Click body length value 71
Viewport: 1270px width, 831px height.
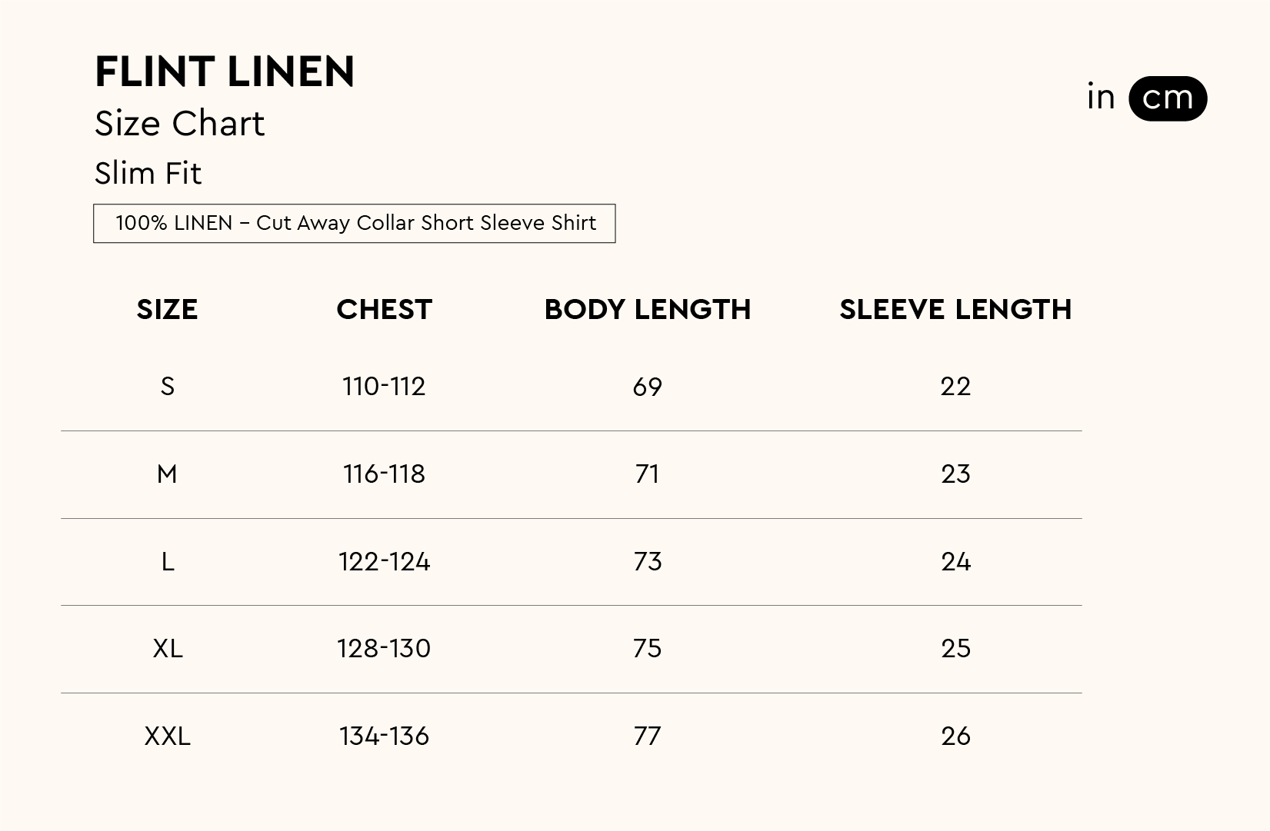point(647,474)
